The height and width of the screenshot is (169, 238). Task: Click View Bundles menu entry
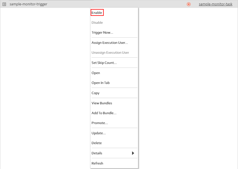(102, 103)
